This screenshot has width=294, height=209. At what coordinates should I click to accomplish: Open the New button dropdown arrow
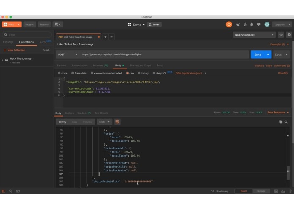click(19, 25)
